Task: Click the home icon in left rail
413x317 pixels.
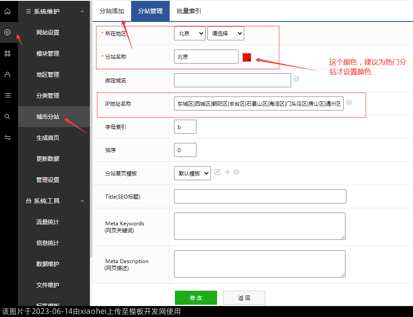Action: [x=7, y=11]
